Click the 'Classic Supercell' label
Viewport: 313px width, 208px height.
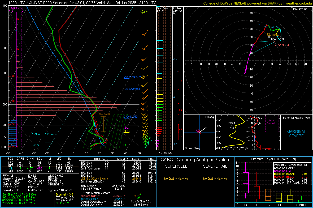[x=271, y=122]
